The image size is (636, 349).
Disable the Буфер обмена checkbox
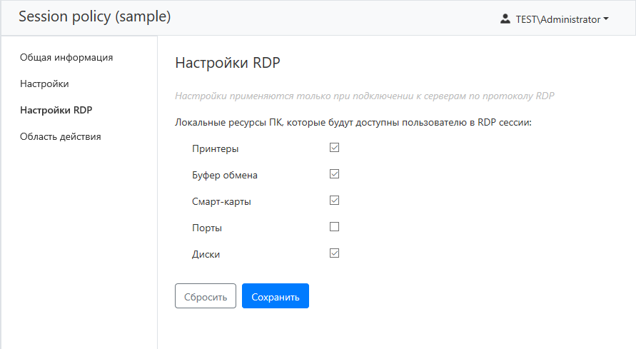334,174
